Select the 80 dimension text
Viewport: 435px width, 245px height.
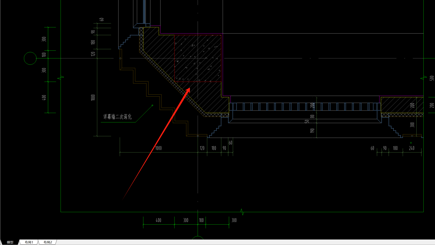click(x=312, y=116)
